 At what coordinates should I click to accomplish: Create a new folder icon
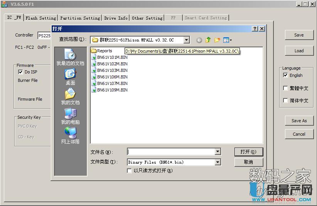[218, 40]
